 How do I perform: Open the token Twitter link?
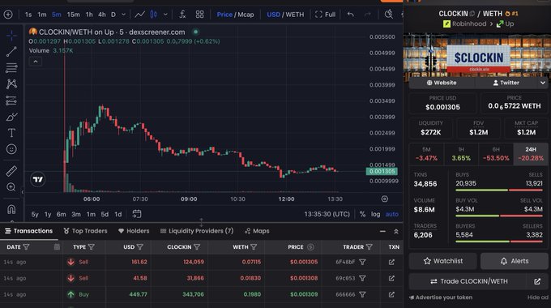[506, 83]
